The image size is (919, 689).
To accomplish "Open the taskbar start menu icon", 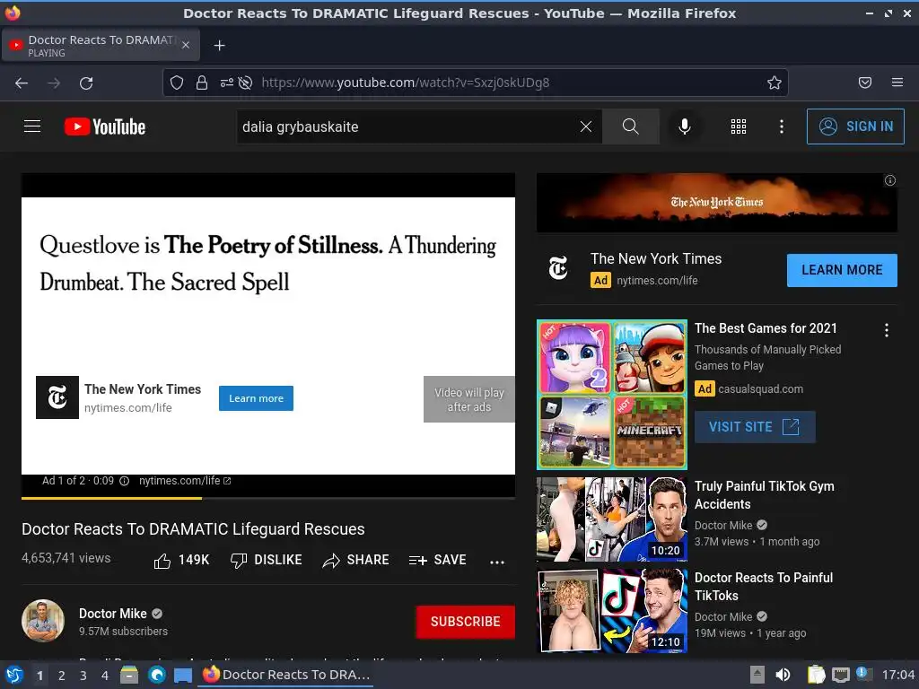I will point(13,675).
